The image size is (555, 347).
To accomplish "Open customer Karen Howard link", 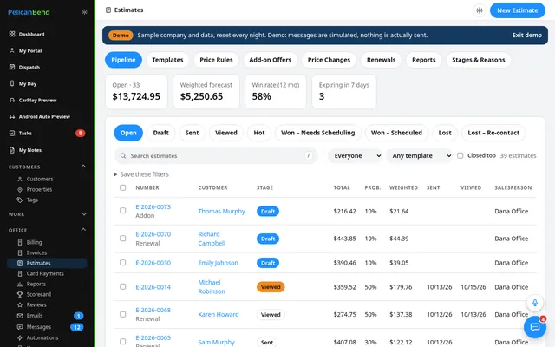I will click(x=219, y=314).
